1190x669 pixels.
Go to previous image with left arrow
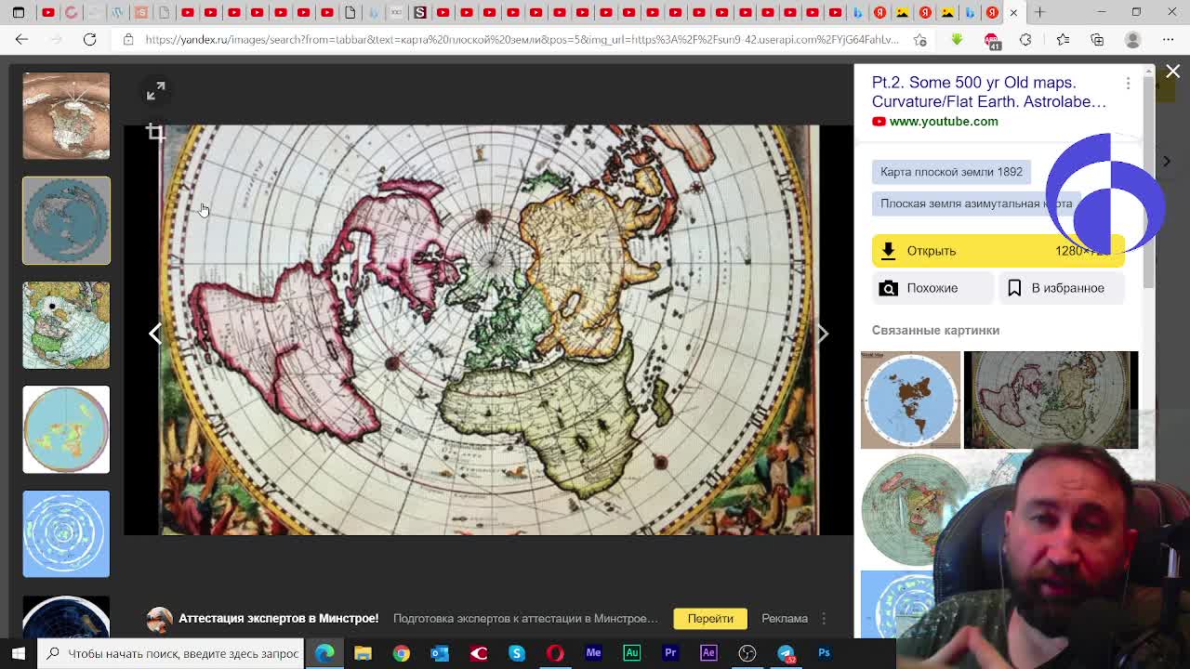tap(155, 334)
